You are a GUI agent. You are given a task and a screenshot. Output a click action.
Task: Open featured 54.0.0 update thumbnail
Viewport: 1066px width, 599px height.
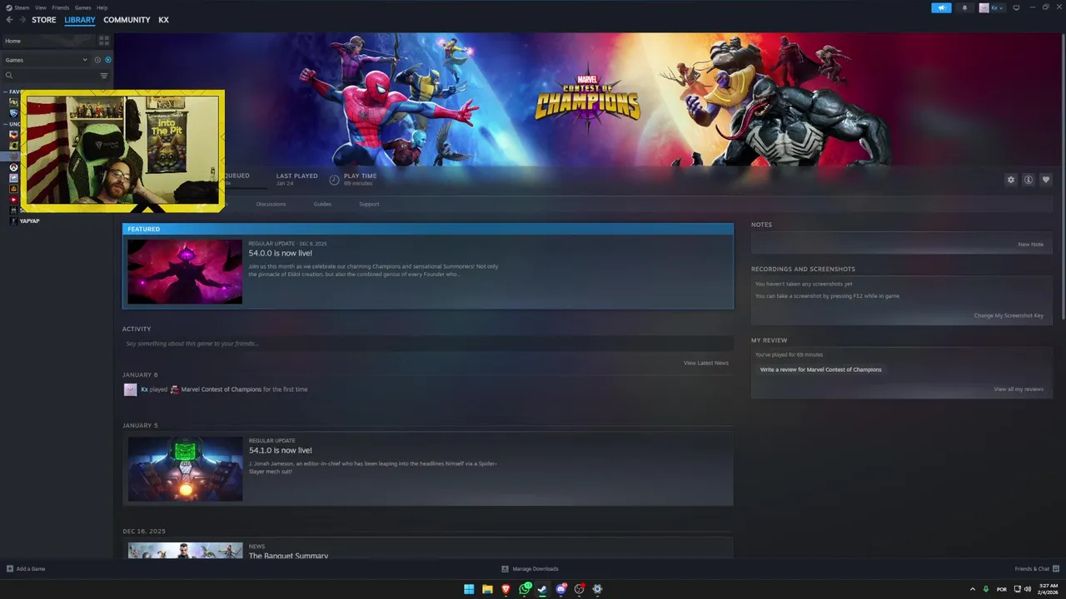click(185, 272)
